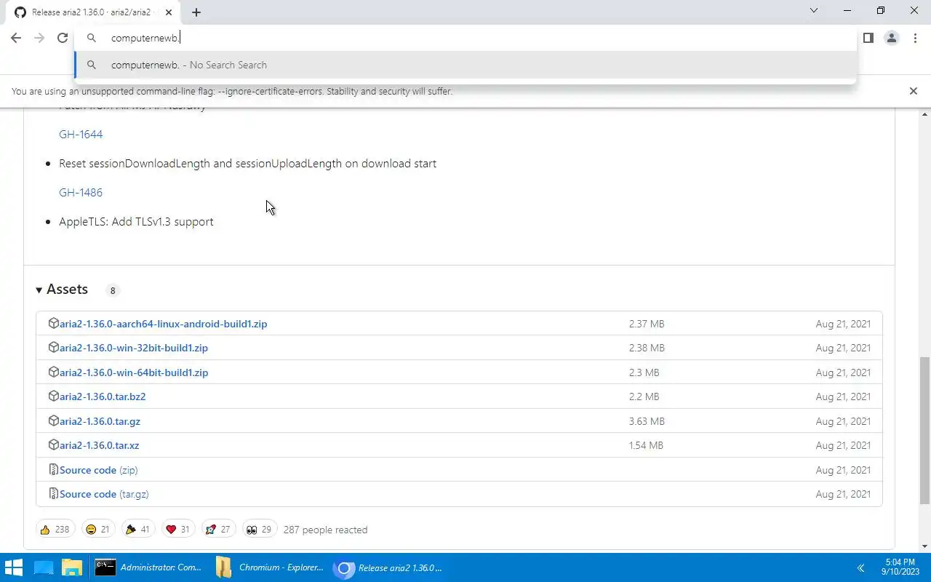This screenshot has width=931, height=582.
Task: Click the 2.3 MB size cell
Action: [644, 372]
